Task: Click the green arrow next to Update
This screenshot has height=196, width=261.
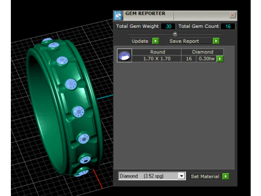Action: pos(156,41)
